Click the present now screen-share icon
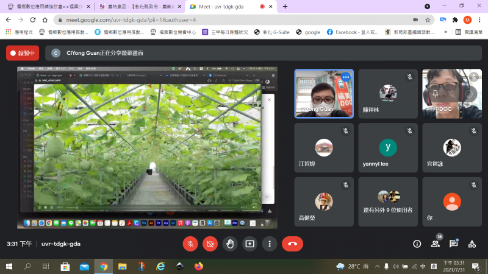The width and height of the screenshot is (488, 274). click(249, 244)
